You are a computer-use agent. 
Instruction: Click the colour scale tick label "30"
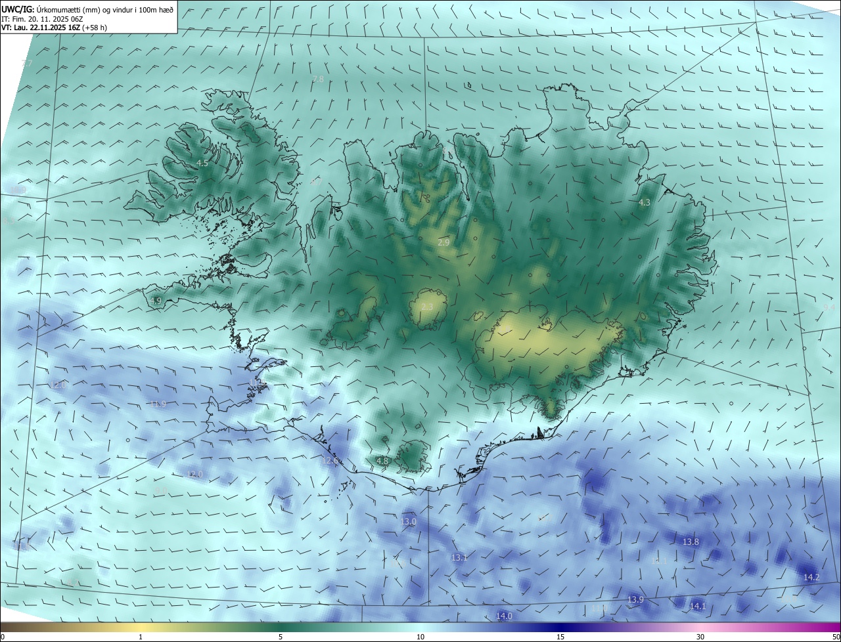click(700, 637)
